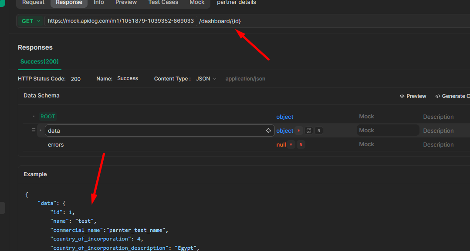Viewport: 470px width, 251px height.
Task: Click the Description field on the errors row
Action: [438, 145]
